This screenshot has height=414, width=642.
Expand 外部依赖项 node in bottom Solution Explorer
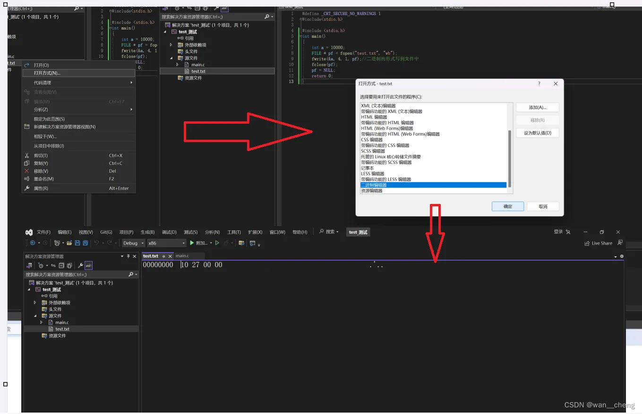coord(35,303)
